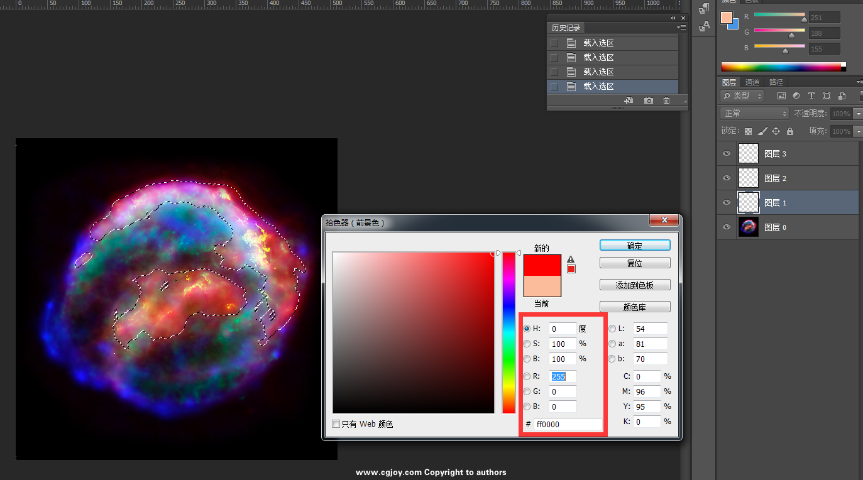Click the 添加到色板 button
Viewport: 863px width, 480px height.
(635, 285)
